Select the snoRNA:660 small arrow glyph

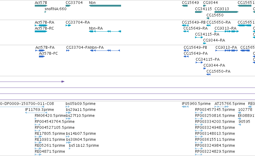click(45, 12)
